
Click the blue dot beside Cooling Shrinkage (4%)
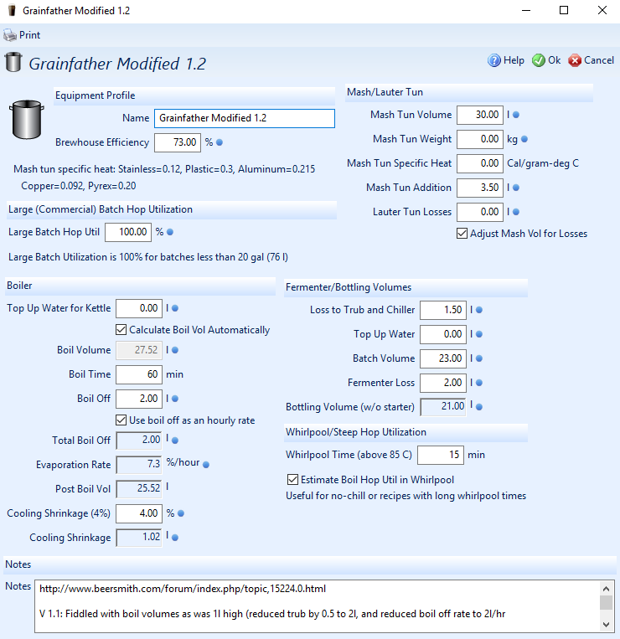click(181, 513)
